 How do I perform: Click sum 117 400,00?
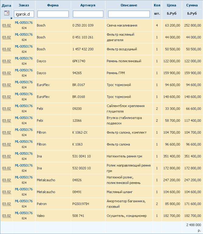193,121
